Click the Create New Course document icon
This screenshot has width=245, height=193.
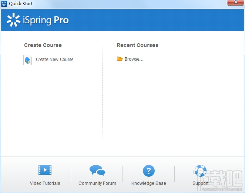pos(27,60)
